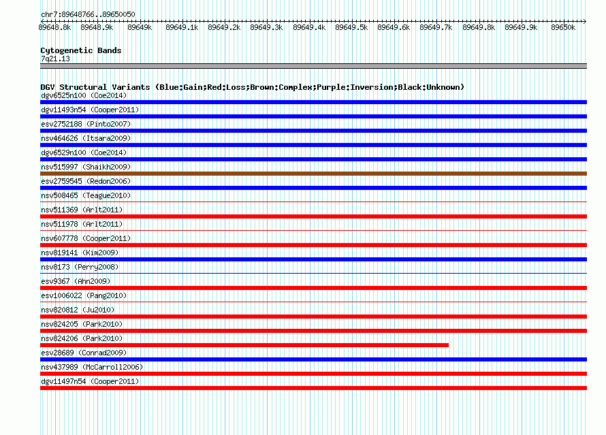Click the dgv11493n54 (Cooper2011) label
The height and width of the screenshot is (435, 606).
click(x=90, y=110)
